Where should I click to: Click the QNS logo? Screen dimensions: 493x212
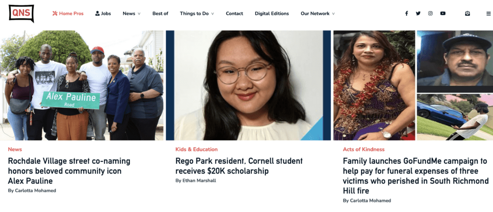[x=21, y=13]
